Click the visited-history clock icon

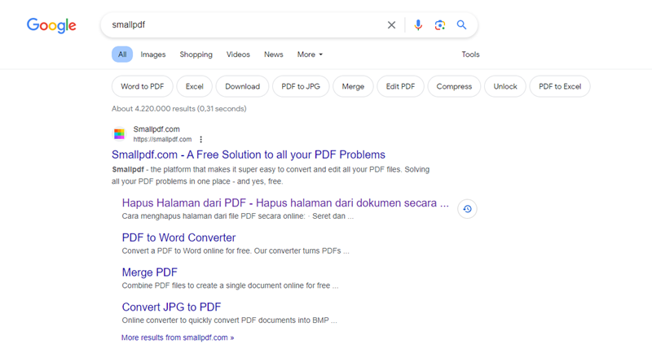click(x=467, y=209)
